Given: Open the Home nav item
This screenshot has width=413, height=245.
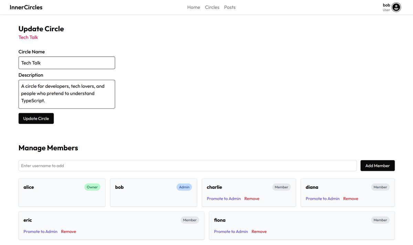Looking at the screenshot, I should tap(193, 7).
